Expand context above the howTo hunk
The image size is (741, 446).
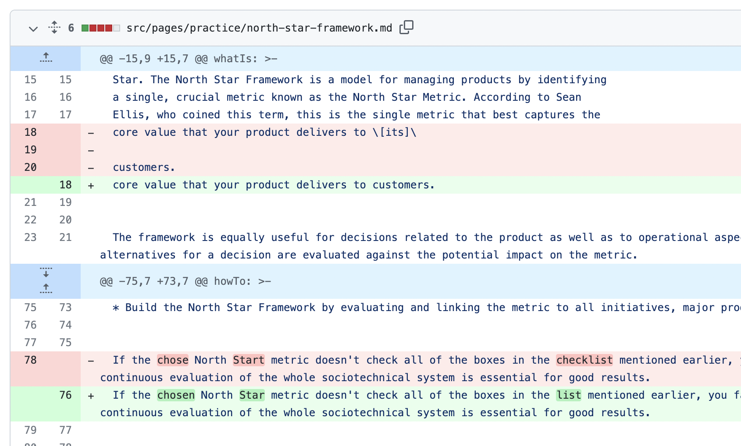[x=46, y=288]
